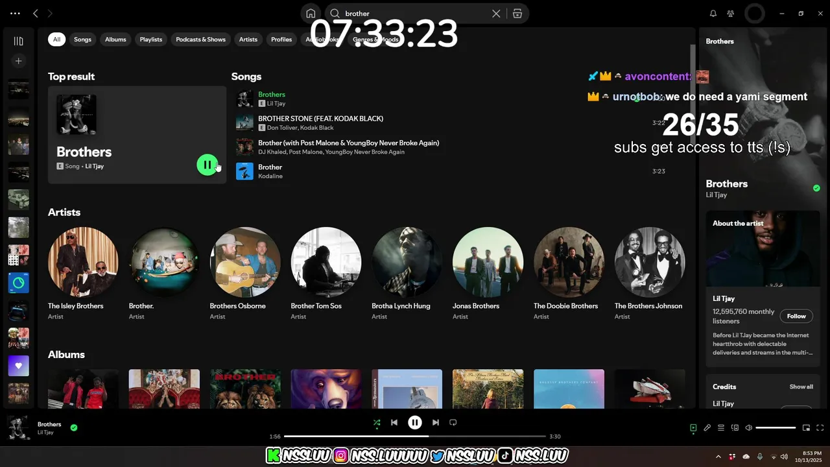
Task: Open Jonas Brothers artist
Action: coord(488,273)
